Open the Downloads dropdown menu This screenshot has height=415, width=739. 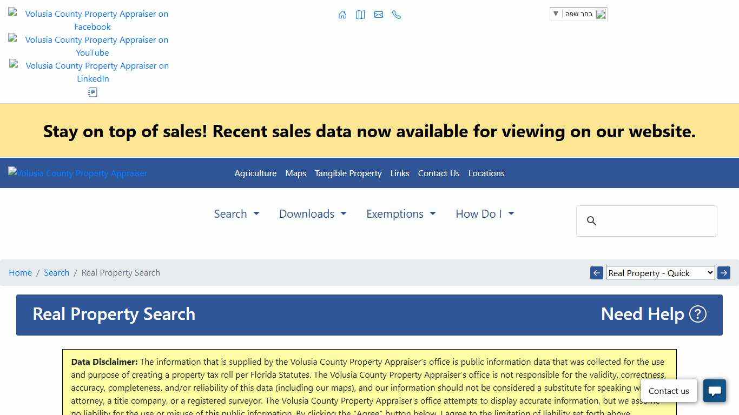point(313,214)
